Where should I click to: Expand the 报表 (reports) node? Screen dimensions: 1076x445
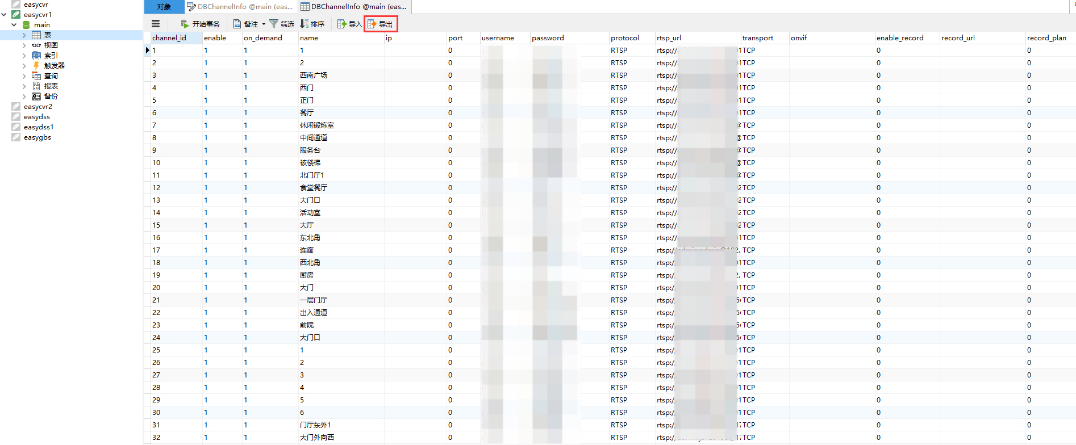pos(24,86)
